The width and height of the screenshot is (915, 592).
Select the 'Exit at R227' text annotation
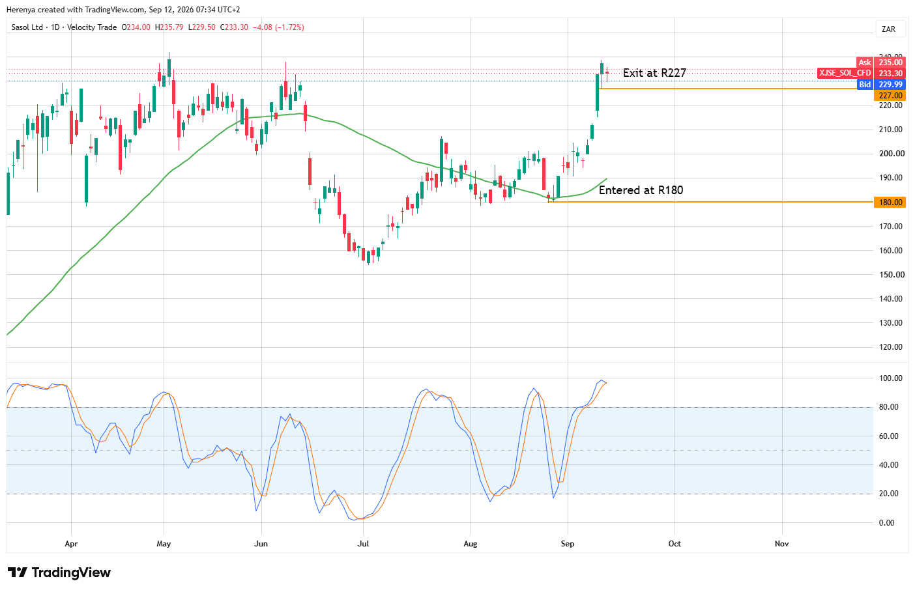654,73
